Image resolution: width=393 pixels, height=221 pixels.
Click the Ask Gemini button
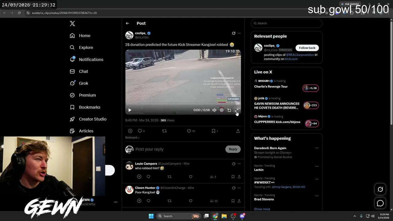[x=349, y=4]
